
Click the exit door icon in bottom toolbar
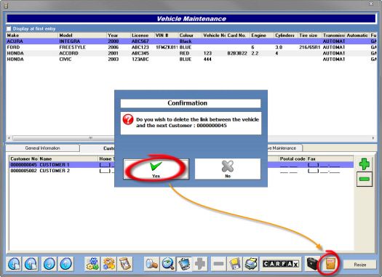click(x=330, y=264)
